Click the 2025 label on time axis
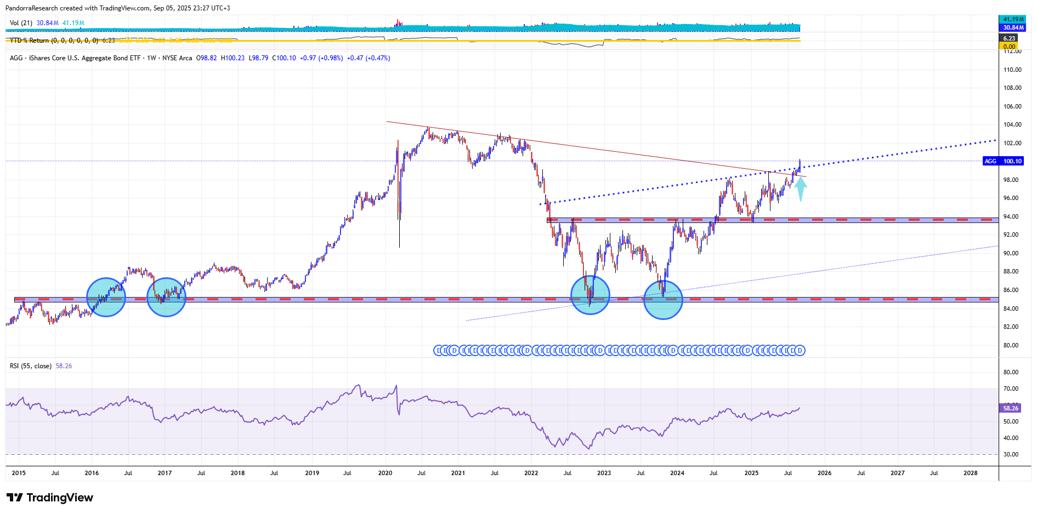Viewport: 1037px width, 514px height. coord(751,473)
